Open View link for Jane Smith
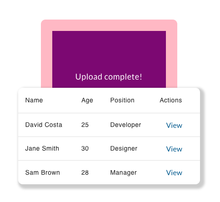 [x=174, y=149]
